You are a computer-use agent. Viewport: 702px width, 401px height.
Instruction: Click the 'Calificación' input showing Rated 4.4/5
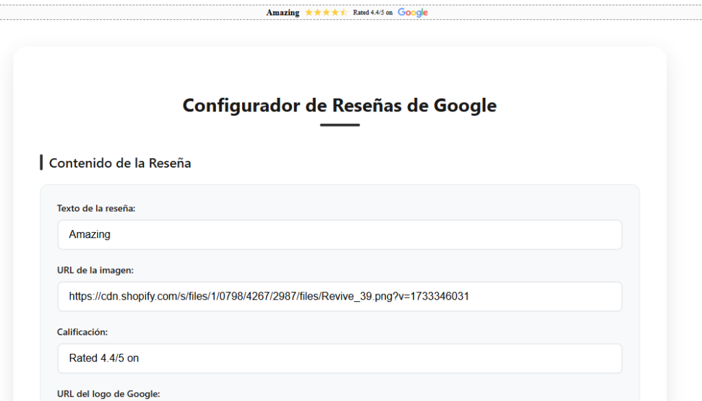click(x=340, y=358)
